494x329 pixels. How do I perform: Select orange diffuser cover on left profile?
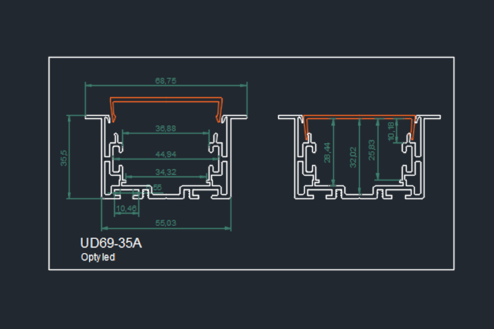pyautogui.click(x=165, y=99)
